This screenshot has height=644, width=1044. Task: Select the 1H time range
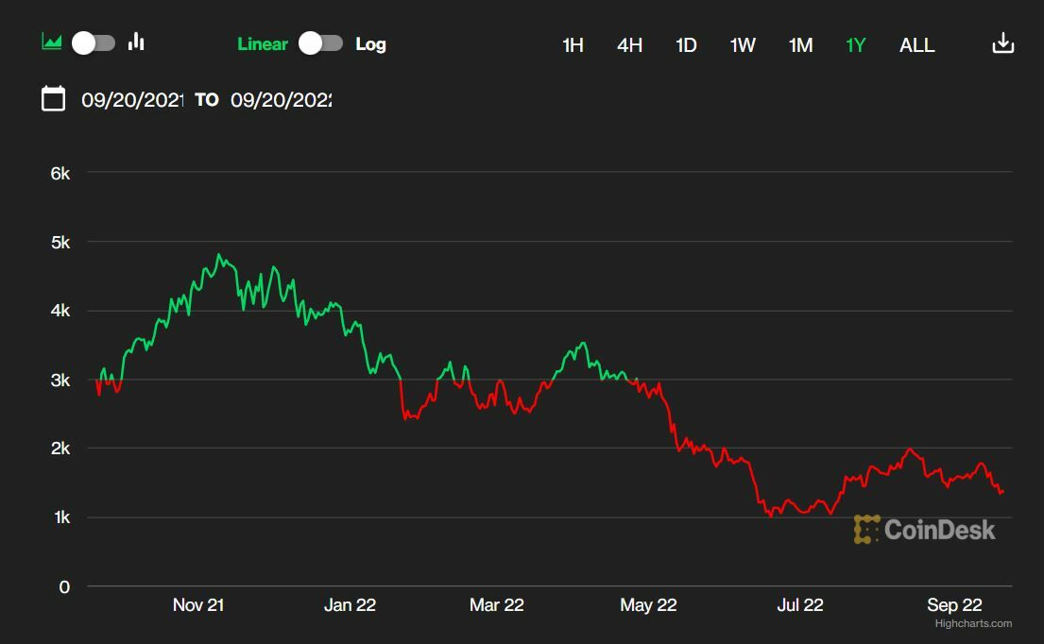[573, 45]
